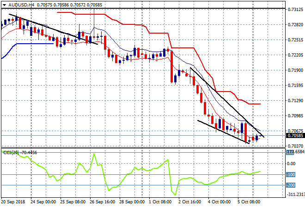The width and height of the screenshot is (305, 207).
Task: Select the black trendline over September candles
Action: click(53, 29)
